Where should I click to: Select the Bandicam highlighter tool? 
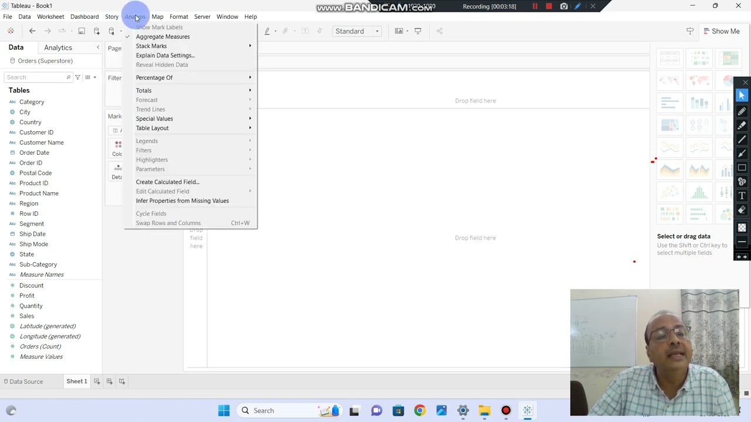(742, 125)
